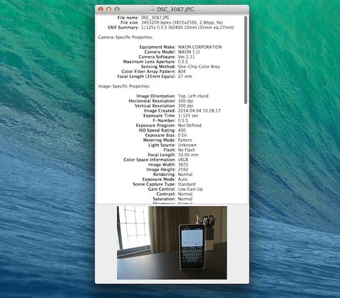The width and height of the screenshot is (340, 298).
Task: Click the NIKON 1 J1 camera model
Action: pyautogui.click(x=189, y=52)
